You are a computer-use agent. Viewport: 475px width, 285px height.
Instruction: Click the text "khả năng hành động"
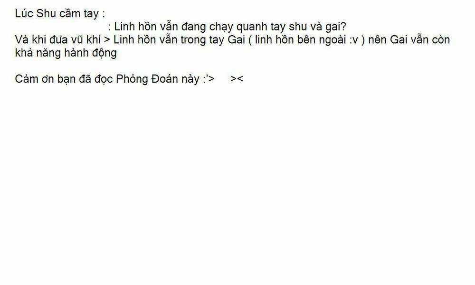(x=66, y=53)
